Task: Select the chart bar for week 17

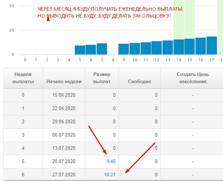Action: [212, 46]
